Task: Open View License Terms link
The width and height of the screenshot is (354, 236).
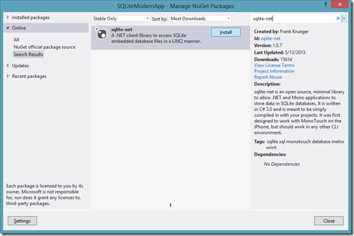Action: click(274, 65)
